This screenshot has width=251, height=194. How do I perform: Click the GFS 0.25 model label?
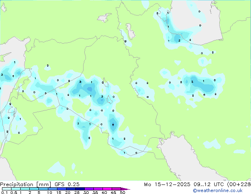pyautogui.click(x=67, y=184)
